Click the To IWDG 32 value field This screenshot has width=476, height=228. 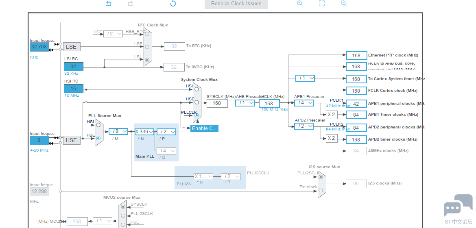click(174, 67)
